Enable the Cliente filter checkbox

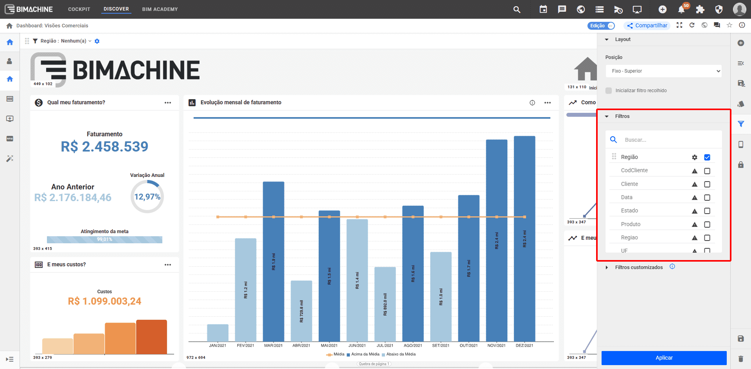click(x=707, y=184)
